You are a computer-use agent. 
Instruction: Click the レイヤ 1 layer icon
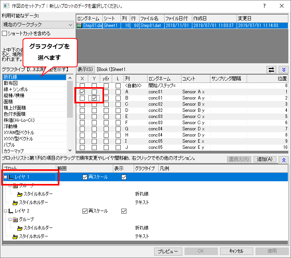pos(11,177)
